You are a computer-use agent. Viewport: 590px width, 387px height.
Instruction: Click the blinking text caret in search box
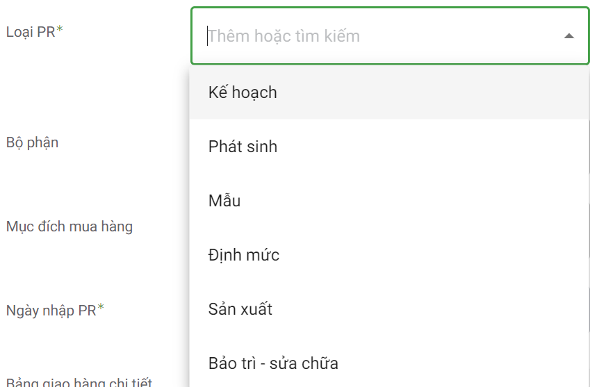click(207, 36)
